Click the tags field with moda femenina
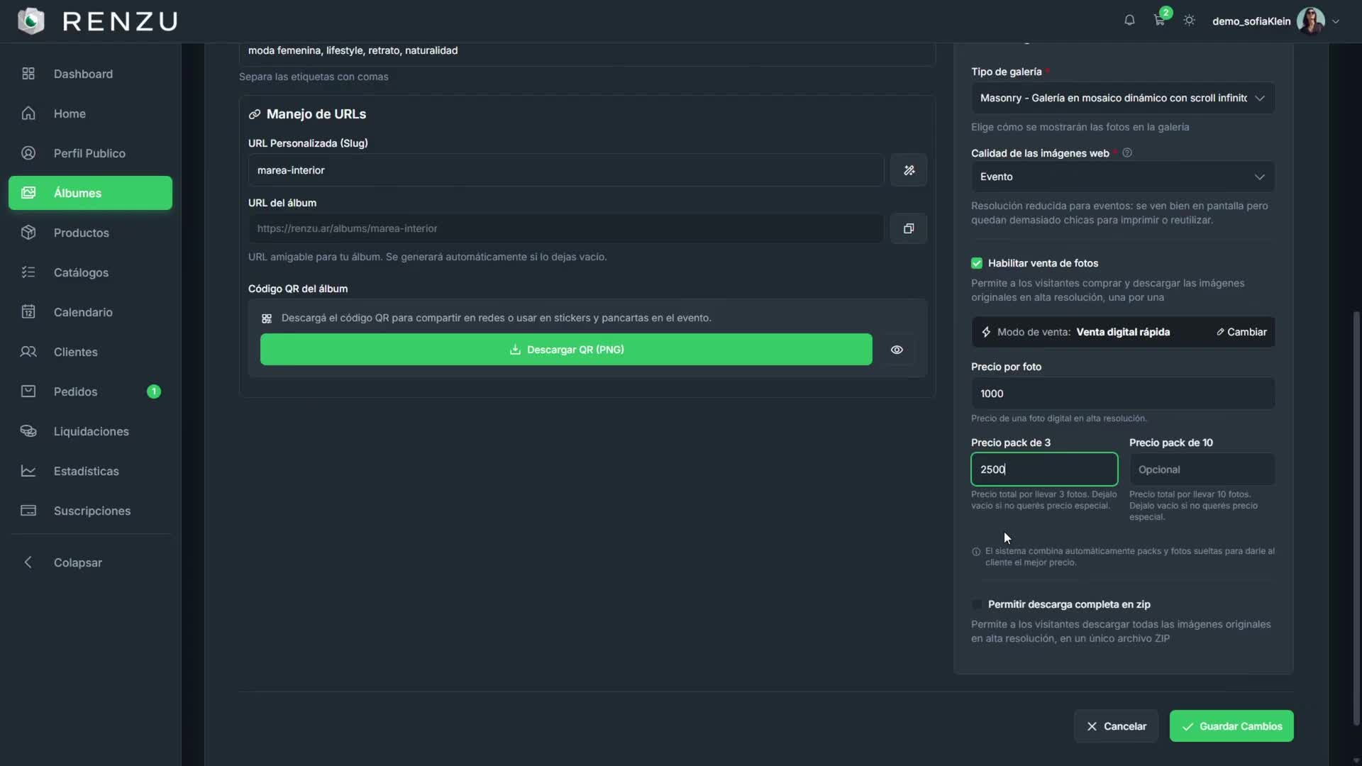Screen dimensions: 1362x766 [587, 52]
